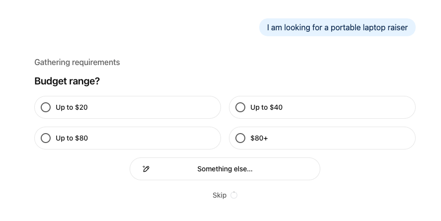
Task: Click the "Skip" text label
Action: 220,195
